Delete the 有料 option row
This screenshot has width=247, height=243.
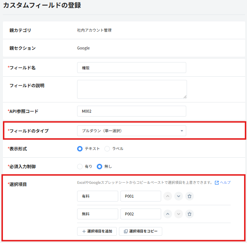click(190, 196)
